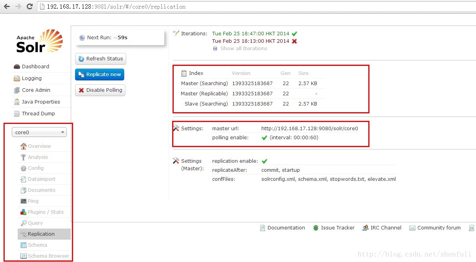Click the 18:13:00 failed iteration entry

251,41
